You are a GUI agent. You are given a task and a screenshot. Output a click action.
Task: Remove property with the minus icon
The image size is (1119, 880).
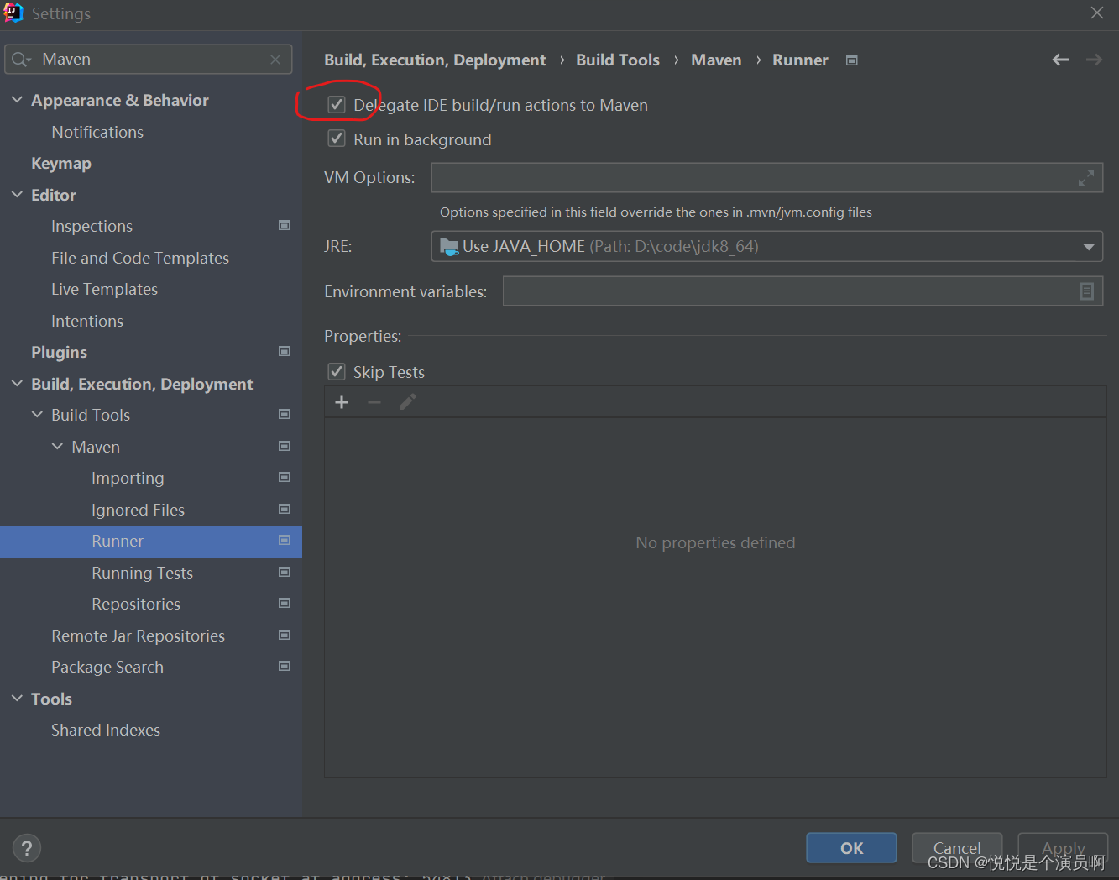point(374,402)
